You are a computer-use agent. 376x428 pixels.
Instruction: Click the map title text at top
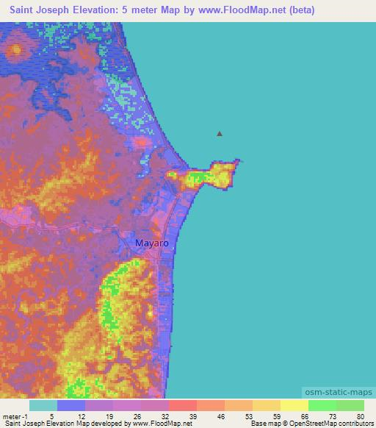click(162, 10)
